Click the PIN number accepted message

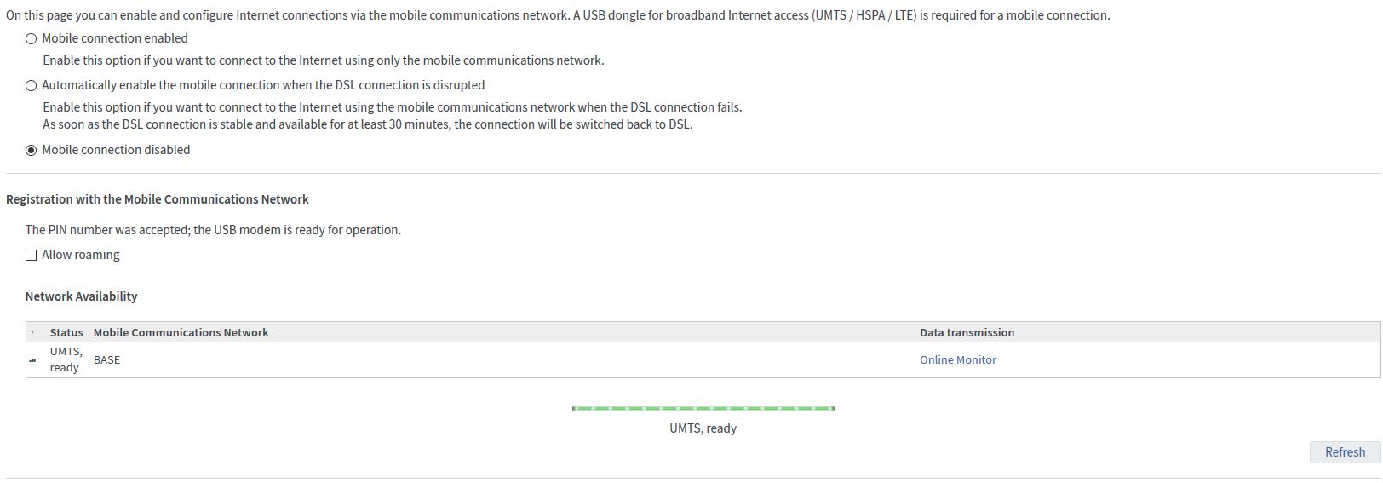pos(213,230)
